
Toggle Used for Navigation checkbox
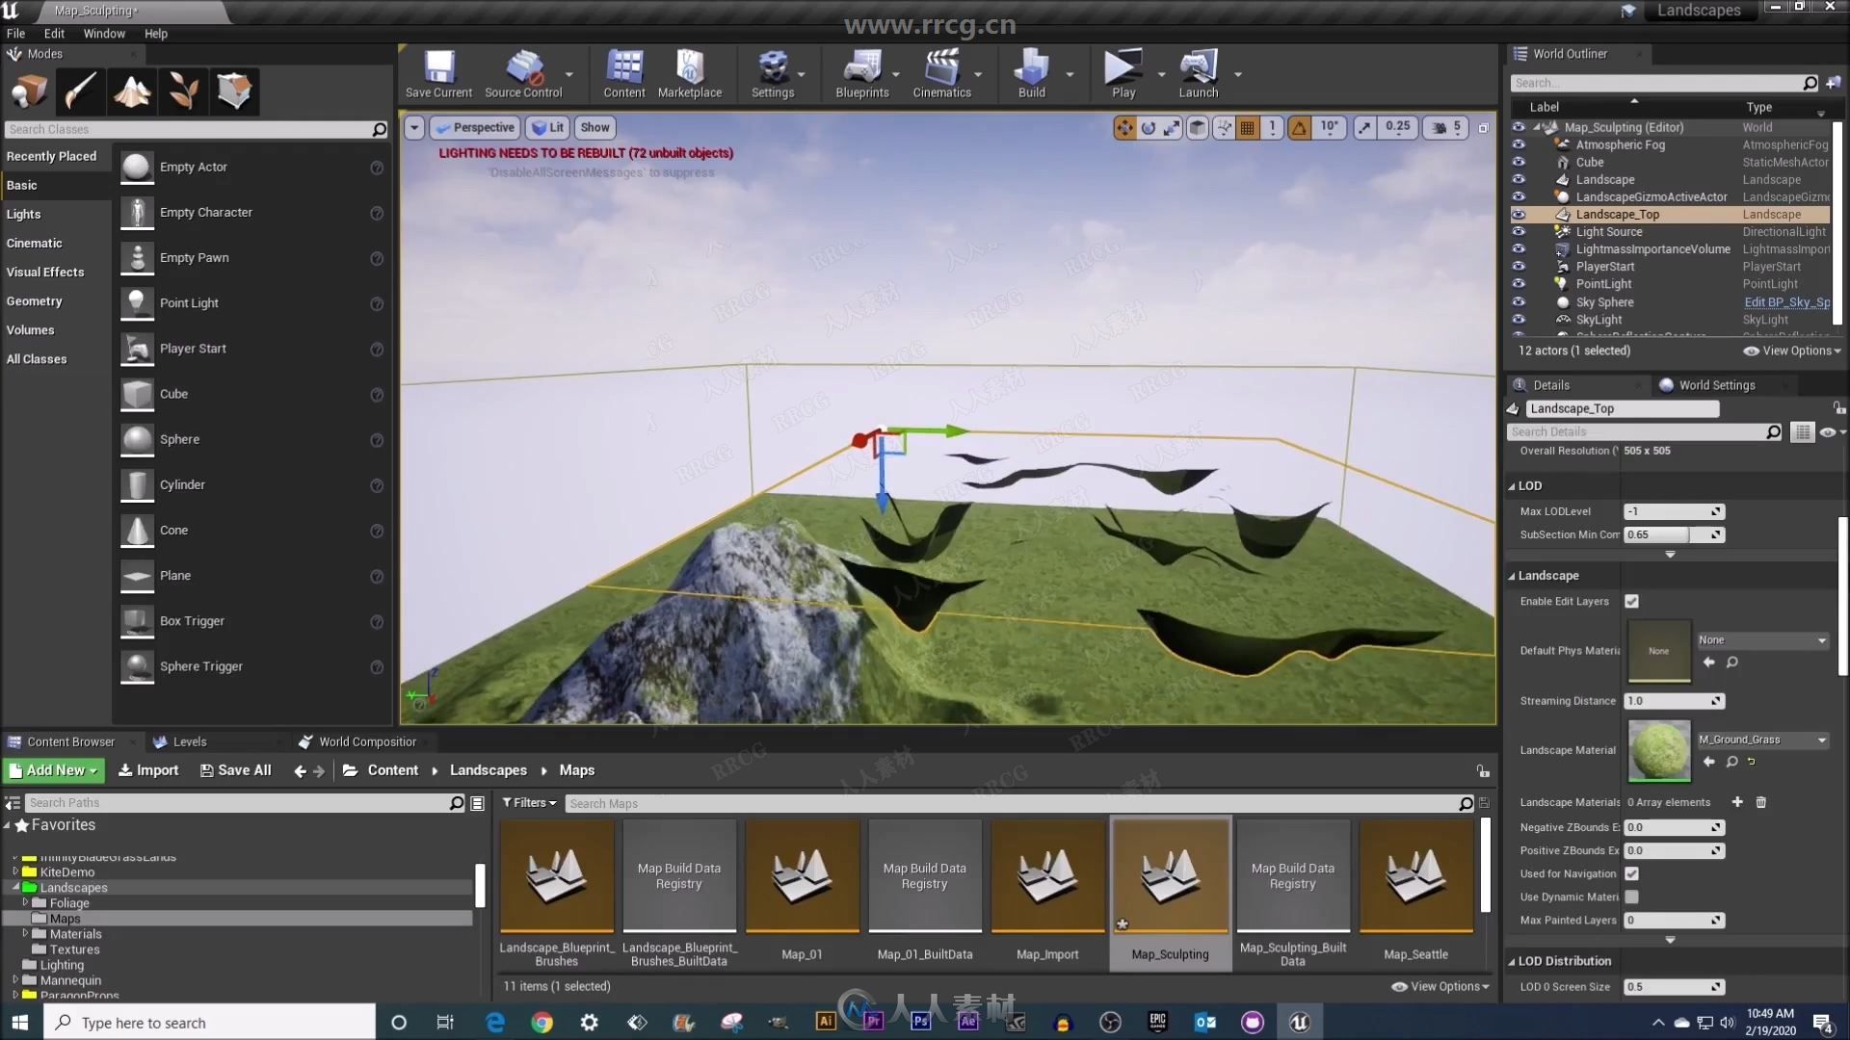[1632, 874]
